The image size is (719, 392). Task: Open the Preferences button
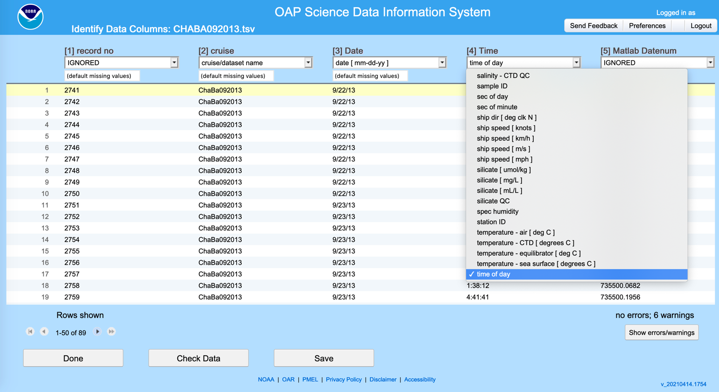[647, 26]
